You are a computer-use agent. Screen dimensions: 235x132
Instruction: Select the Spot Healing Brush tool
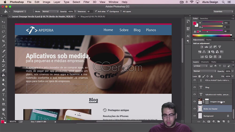tap(3, 51)
